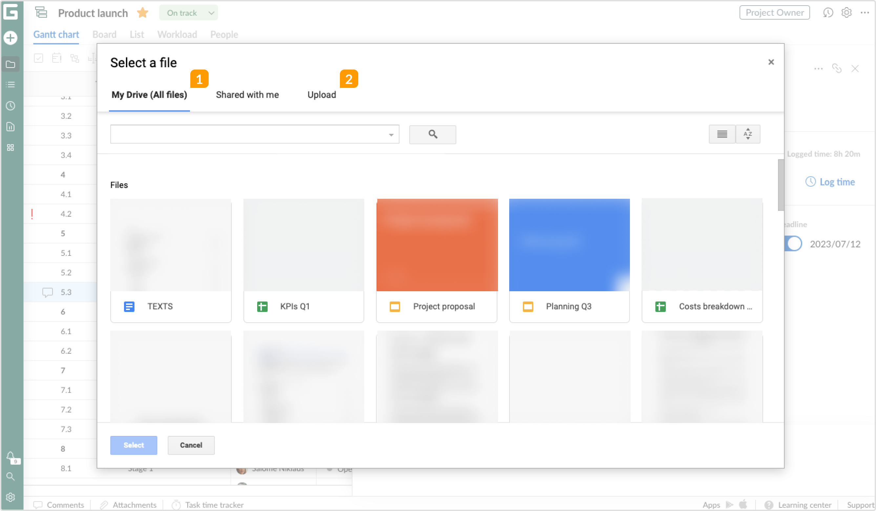Toggle the favorite star for Product launch
This screenshot has width=876, height=511.
pyautogui.click(x=142, y=13)
